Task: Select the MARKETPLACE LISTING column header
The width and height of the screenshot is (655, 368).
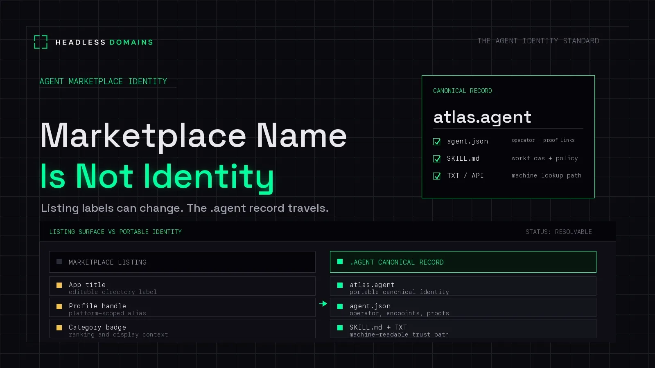Action: [x=182, y=262]
